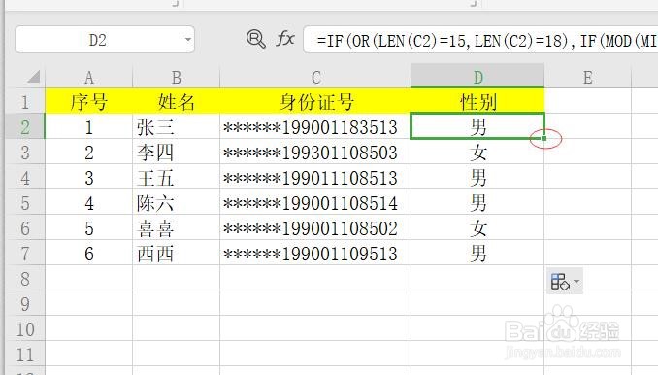Select ID cell ******199001109513

click(315, 253)
